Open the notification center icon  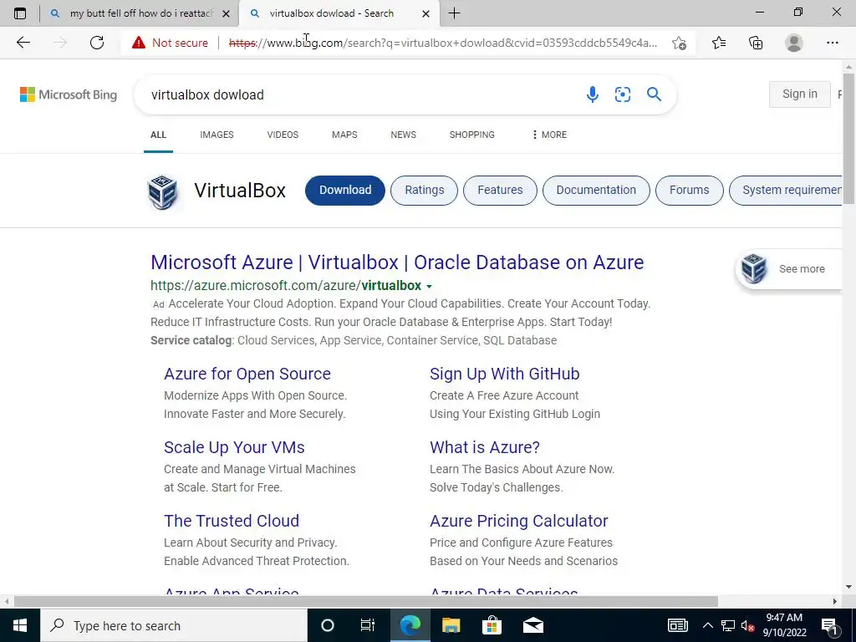coord(829,625)
